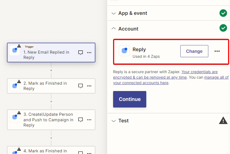Click the Change account button
Image resolution: width=230 pixels, height=154 pixels.
tap(194, 51)
